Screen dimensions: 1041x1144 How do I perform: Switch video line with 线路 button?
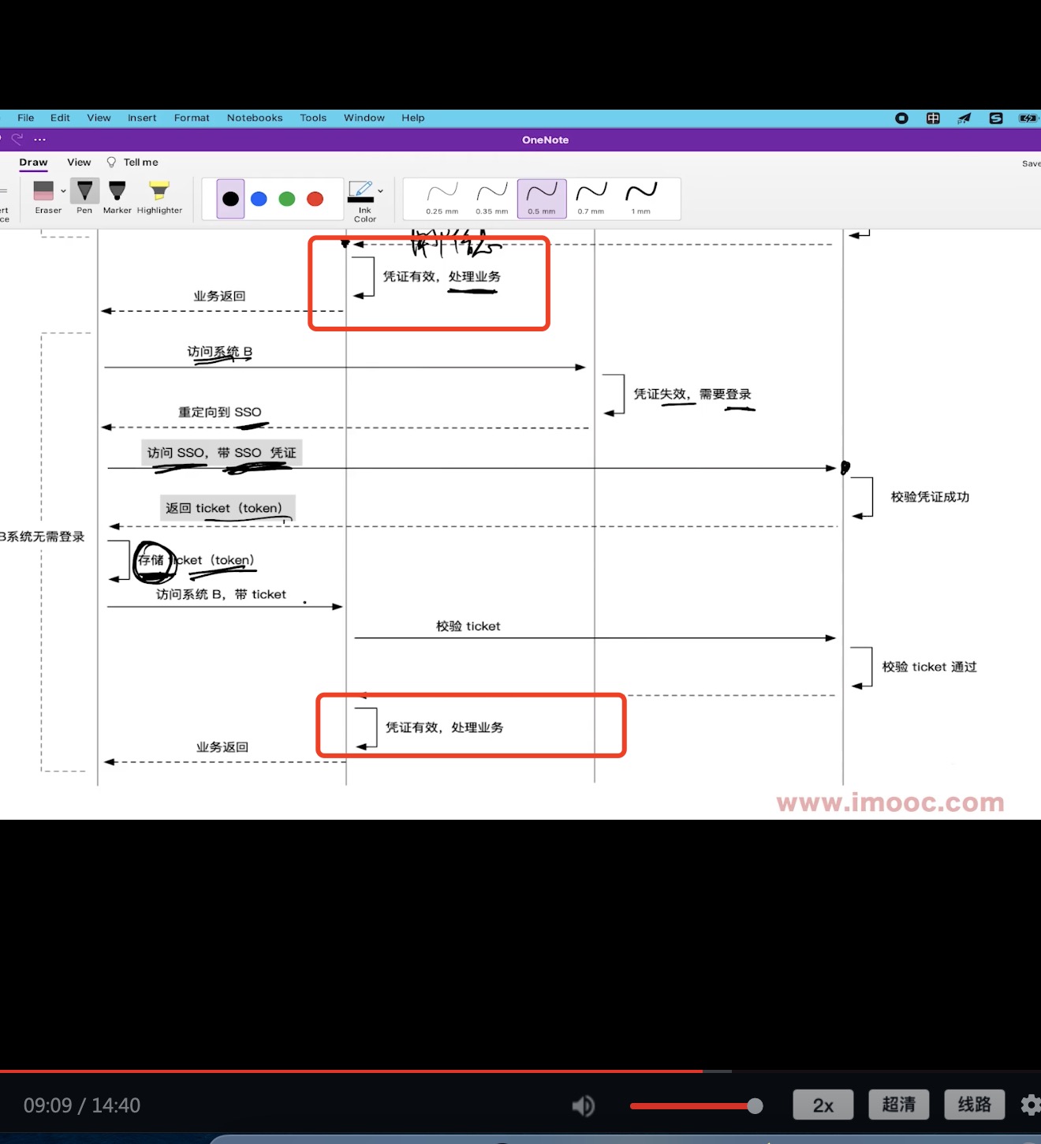(x=975, y=1105)
